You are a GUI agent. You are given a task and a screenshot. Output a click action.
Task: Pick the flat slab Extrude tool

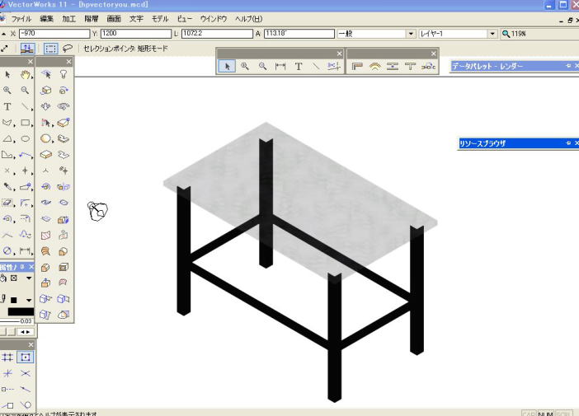click(45, 155)
